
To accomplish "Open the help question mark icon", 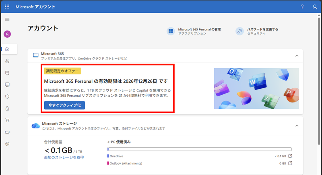I will (302, 7).
